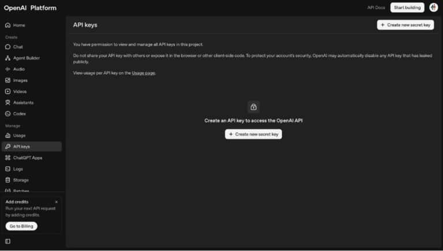Click the OpenAI Platform logo

point(30,8)
